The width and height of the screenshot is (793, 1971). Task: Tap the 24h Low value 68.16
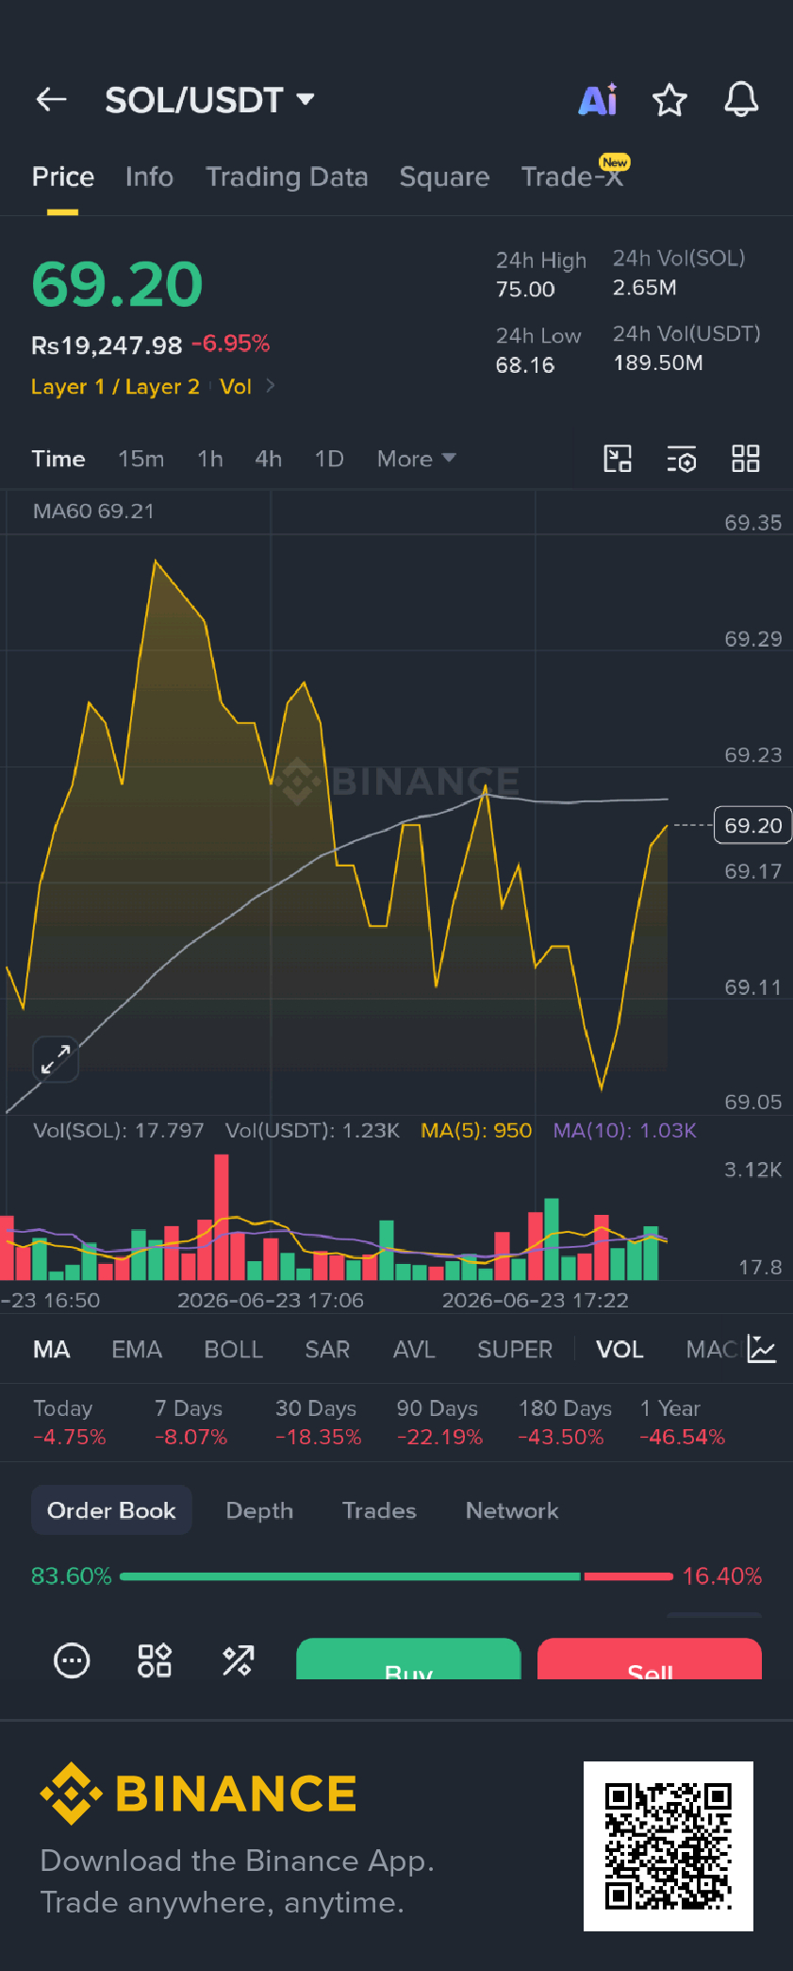click(x=525, y=364)
